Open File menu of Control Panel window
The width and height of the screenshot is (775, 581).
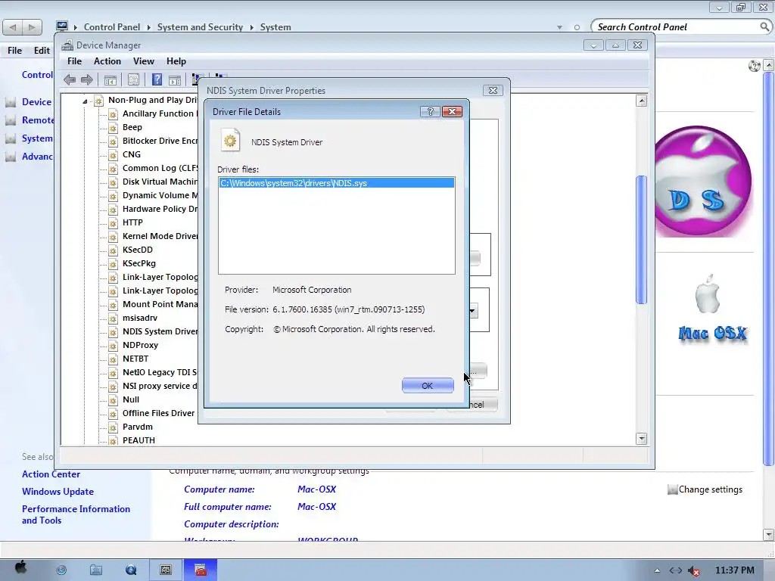(x=15, y=51)
